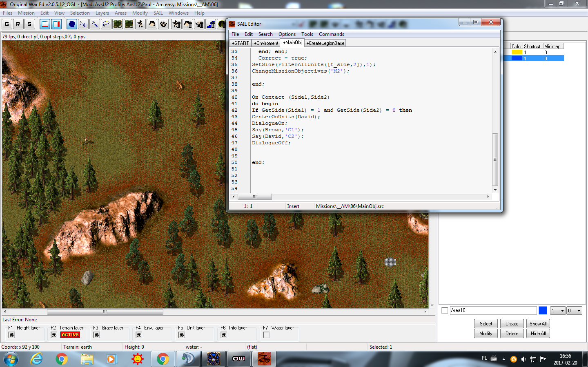Click the S toolbar button

(x=29, y=24)
